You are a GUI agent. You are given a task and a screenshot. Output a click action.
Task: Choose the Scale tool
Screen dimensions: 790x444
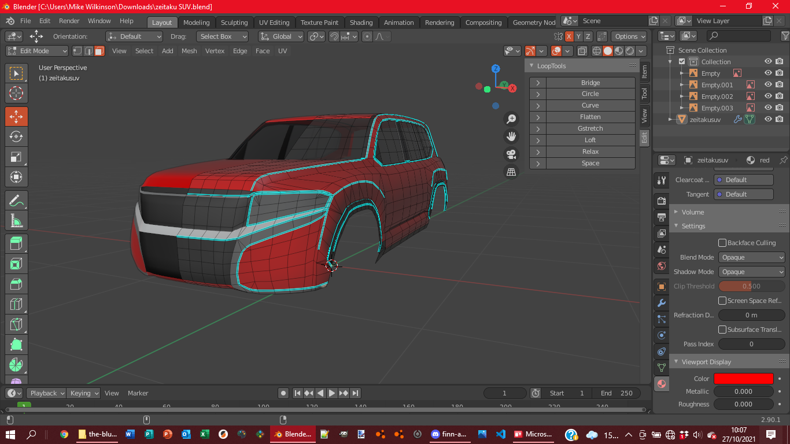(x=16, y=157)
